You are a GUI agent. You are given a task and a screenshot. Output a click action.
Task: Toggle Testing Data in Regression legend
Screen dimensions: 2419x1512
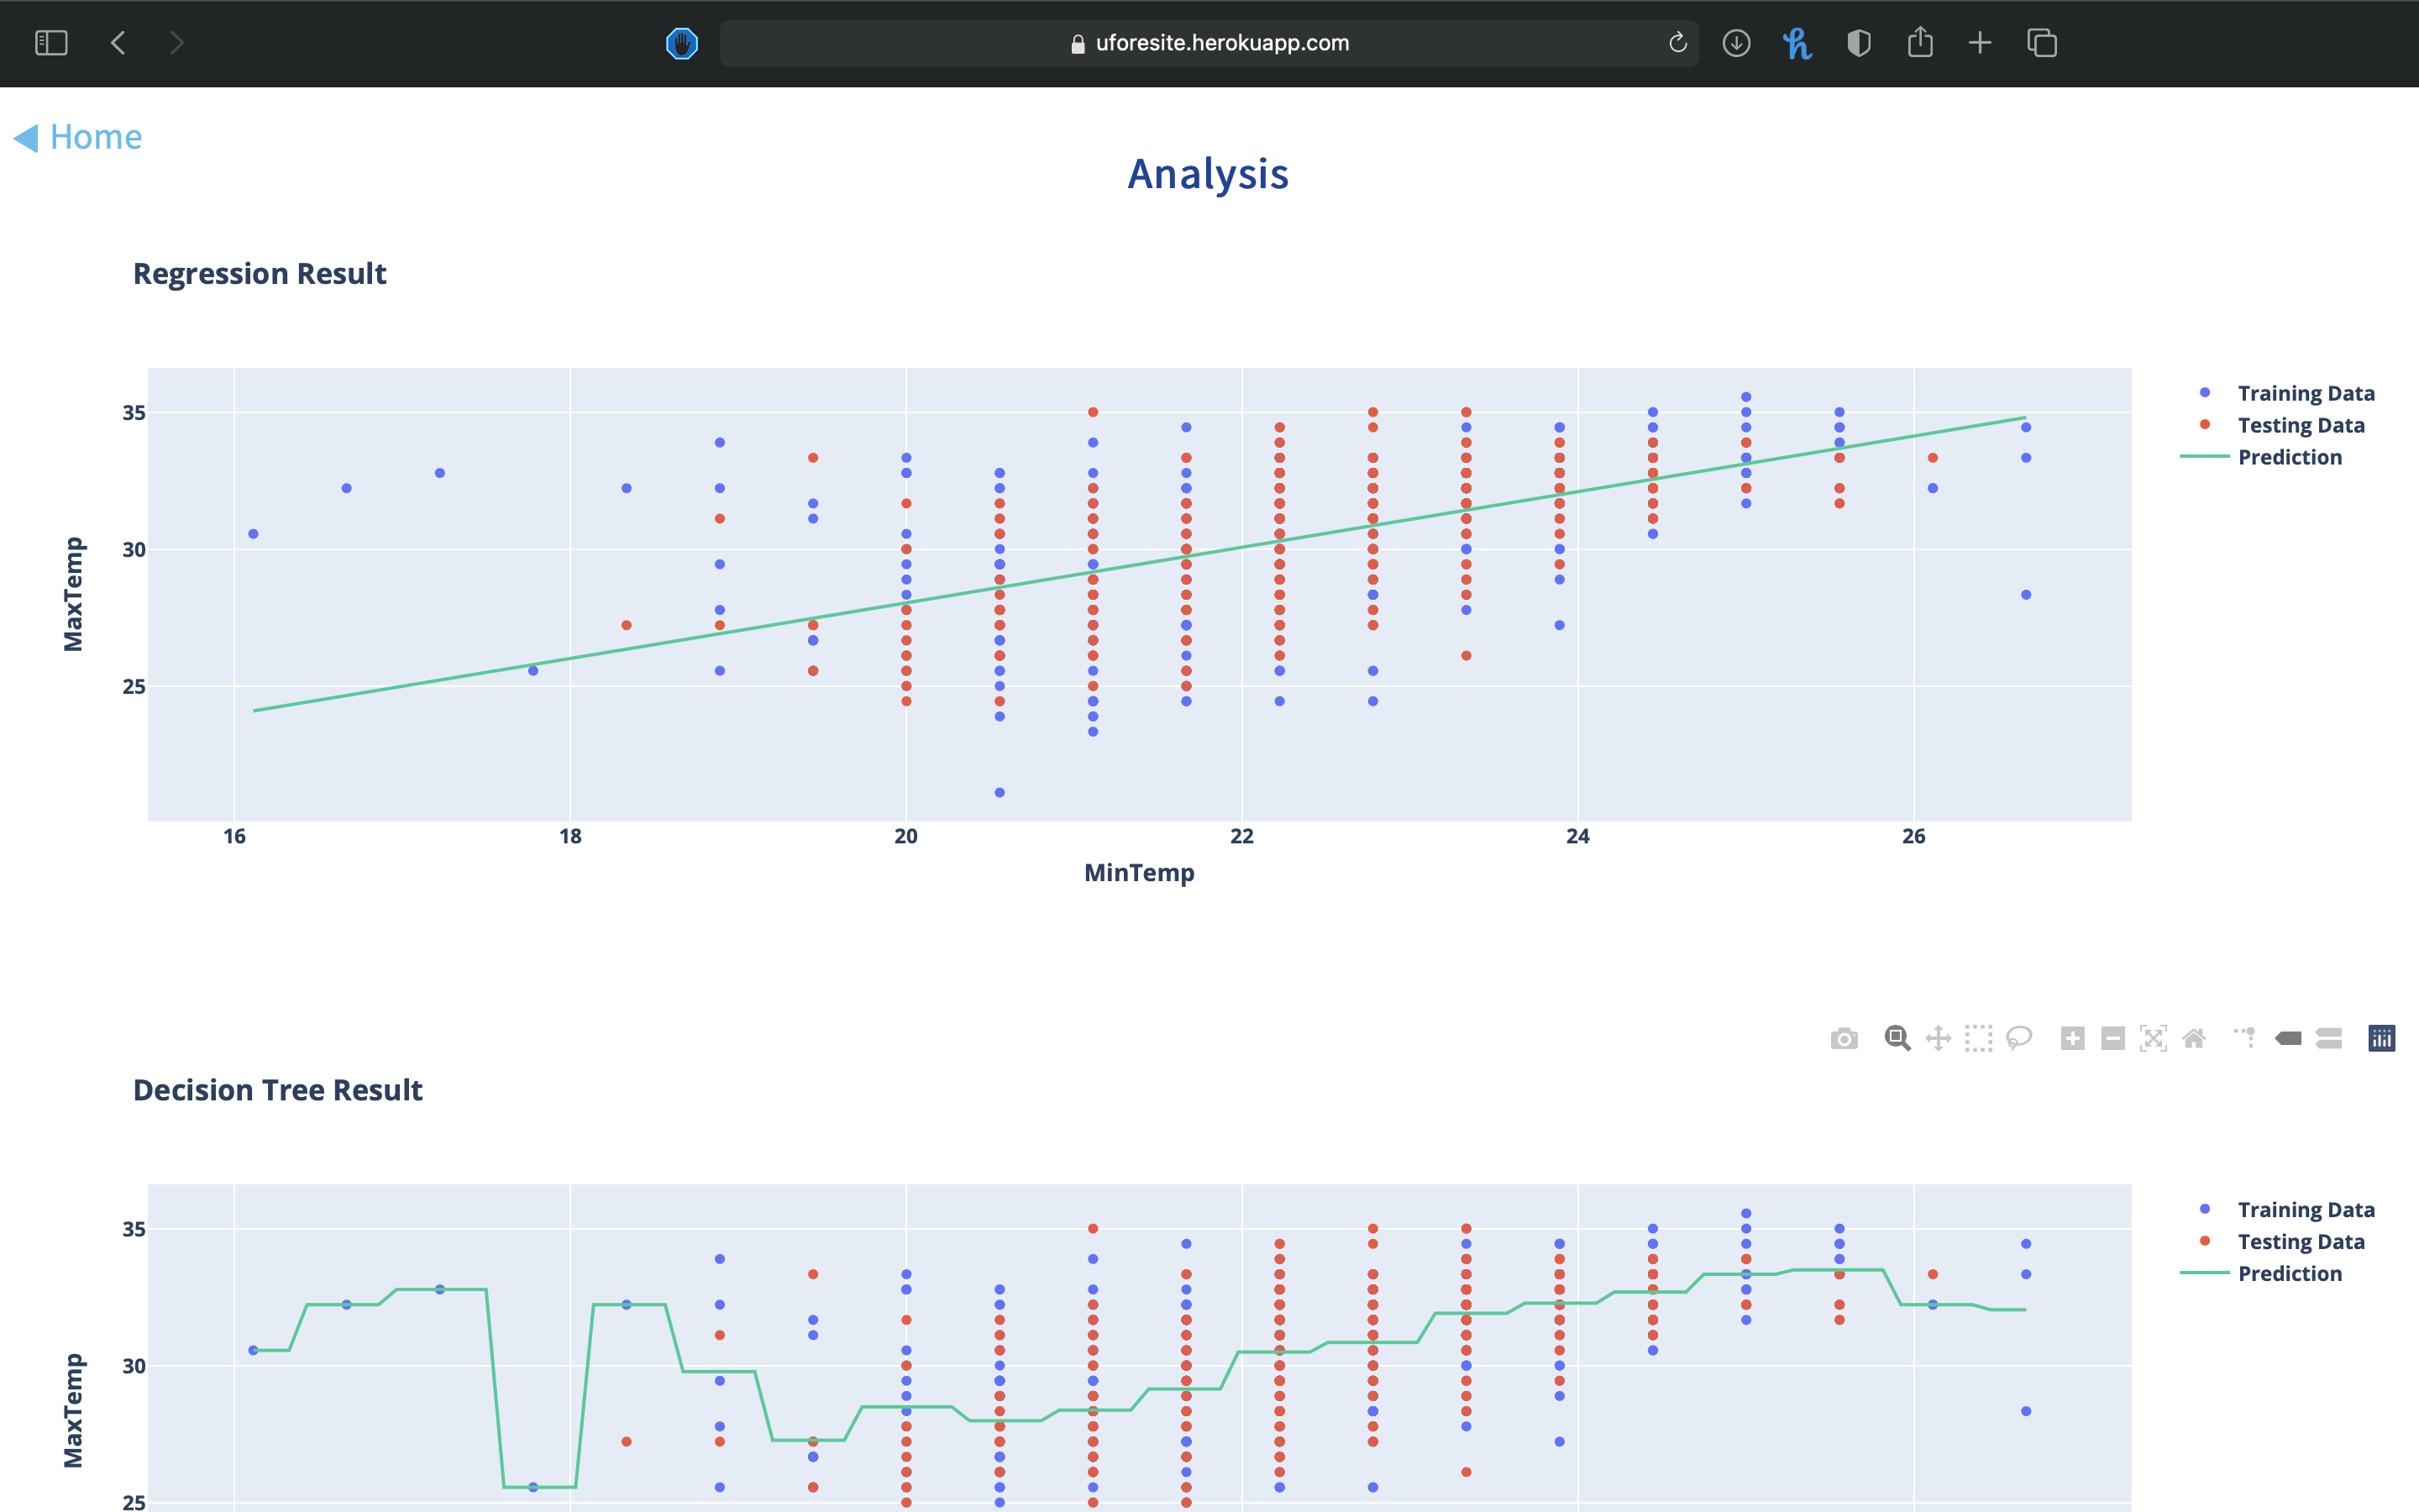tap(2300, 425)
